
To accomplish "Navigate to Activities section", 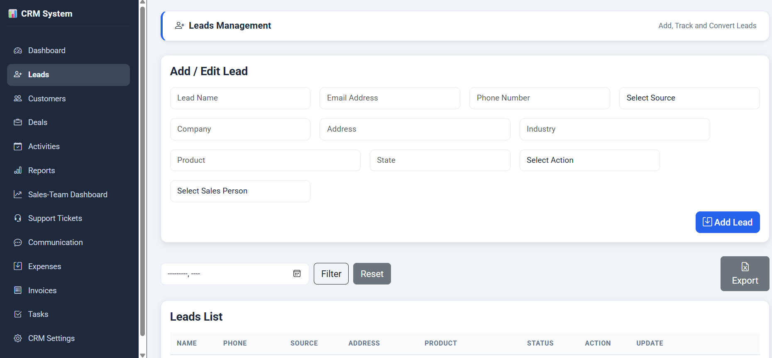I will (68, 146).
